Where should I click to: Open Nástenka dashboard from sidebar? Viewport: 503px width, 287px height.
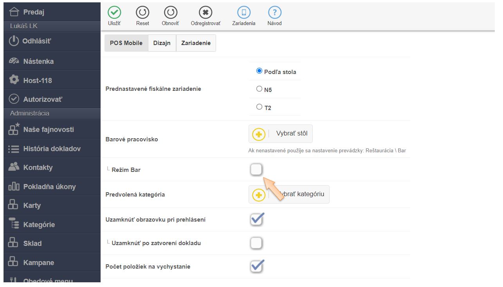coord(38,61)
